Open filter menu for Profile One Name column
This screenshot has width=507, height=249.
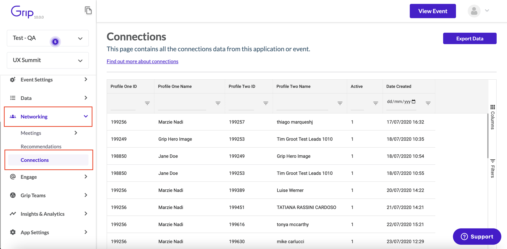218,103
